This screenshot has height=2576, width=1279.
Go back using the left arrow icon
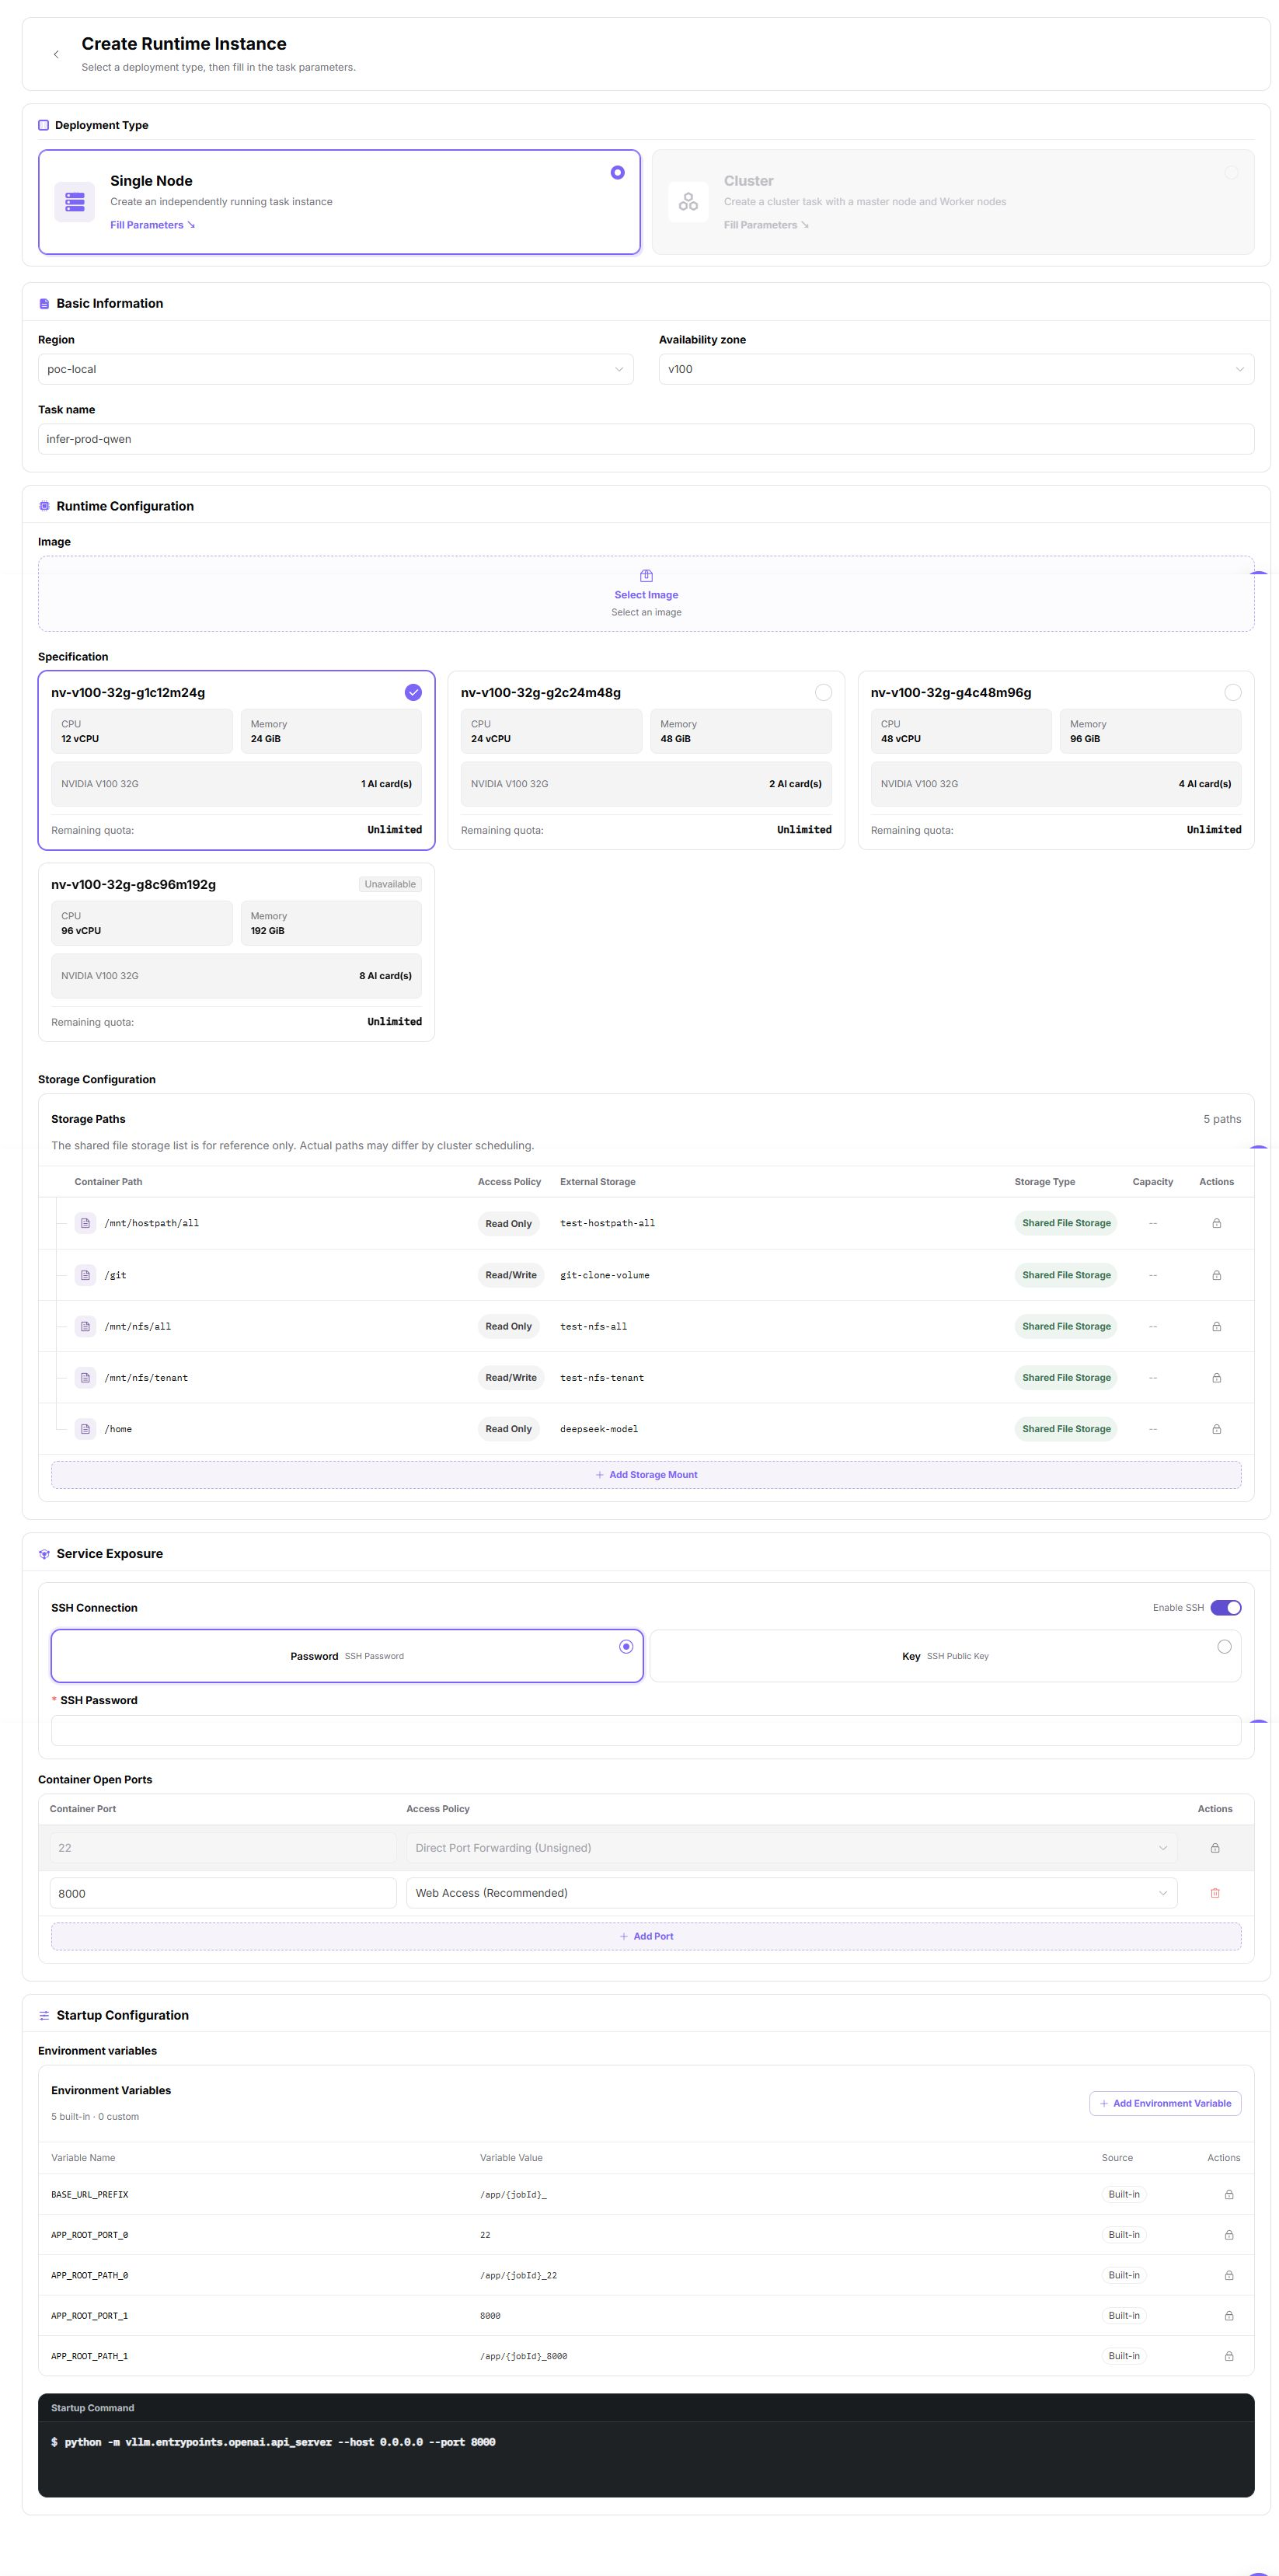tap(56, 54)
